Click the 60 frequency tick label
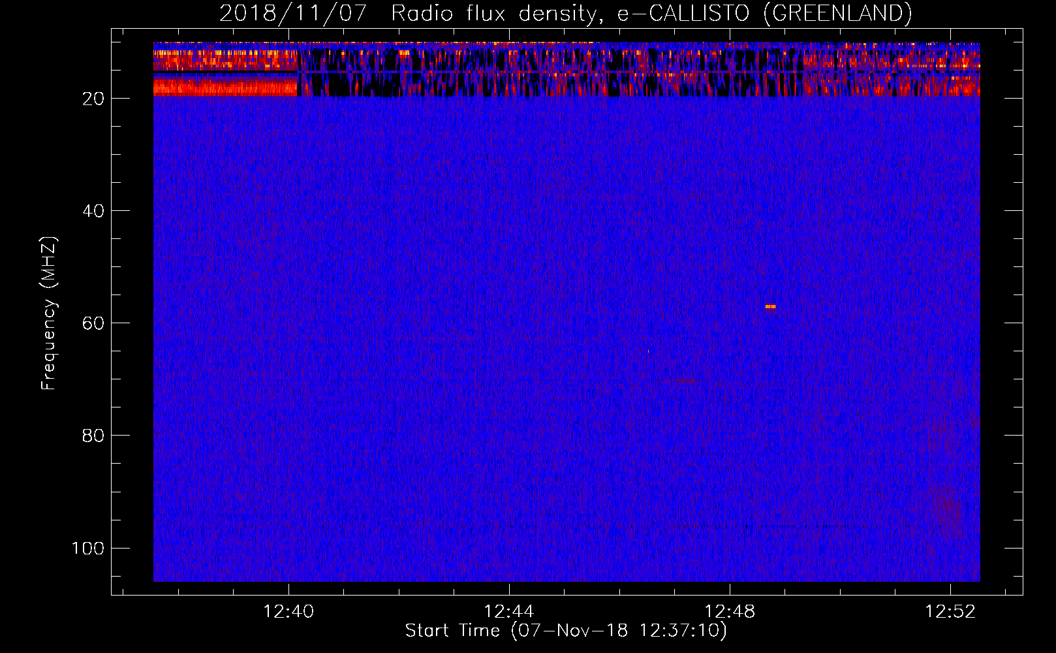The width and height of the screenshot is (1056, 653). pyautogui.click(x=93, y=323)
